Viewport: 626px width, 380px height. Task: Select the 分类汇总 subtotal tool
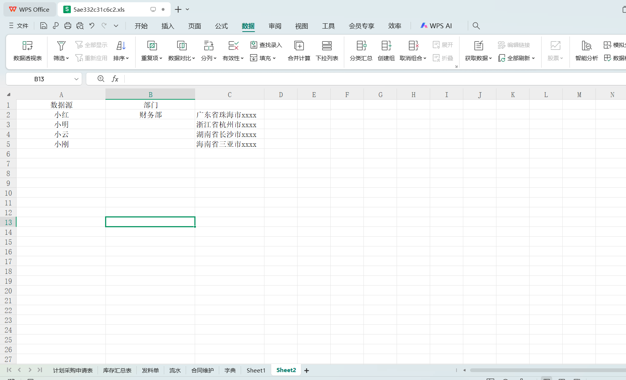[x=361, y=51]
